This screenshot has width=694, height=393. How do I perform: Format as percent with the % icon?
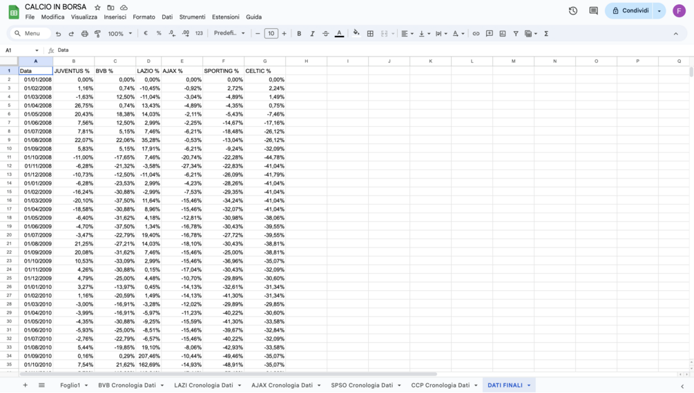(x=159, y=34)
